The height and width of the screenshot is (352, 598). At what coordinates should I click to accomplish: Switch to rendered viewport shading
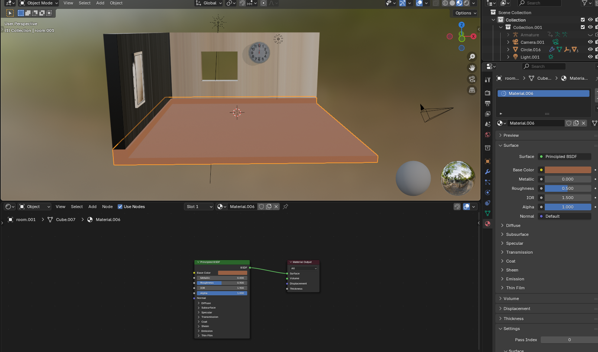point(466,3)
